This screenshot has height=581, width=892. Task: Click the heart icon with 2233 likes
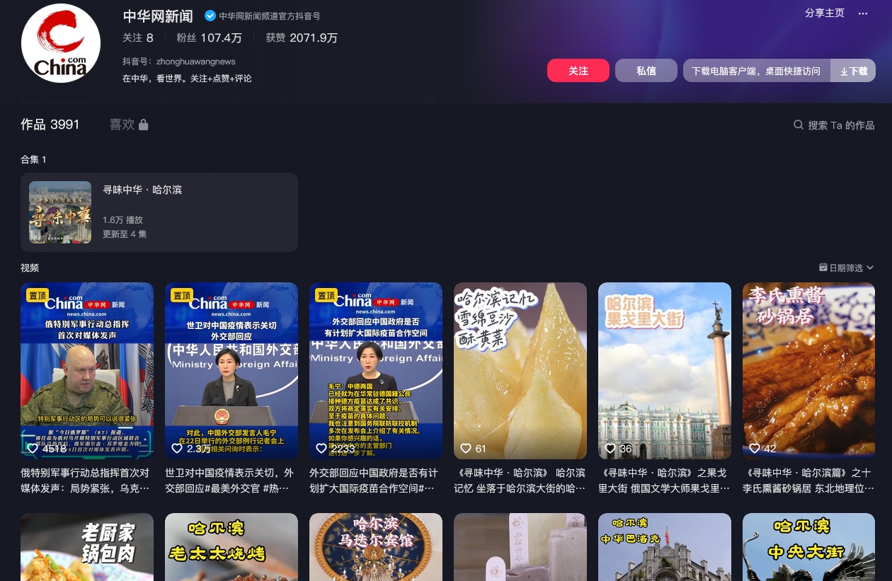(321, 449)
